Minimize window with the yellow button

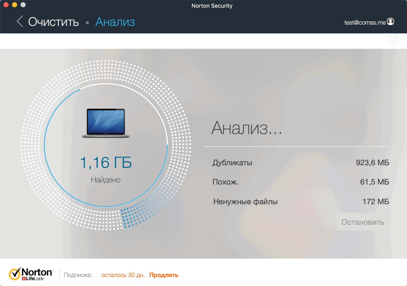[15, 5]
